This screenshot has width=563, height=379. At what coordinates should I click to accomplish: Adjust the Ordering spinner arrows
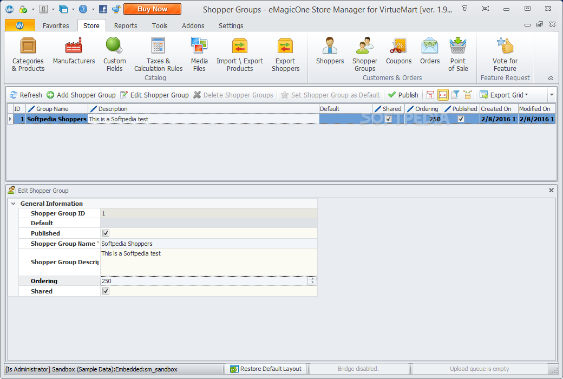point(312,281)
